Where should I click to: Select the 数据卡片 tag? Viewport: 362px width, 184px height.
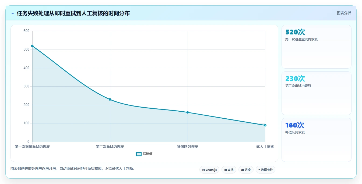pos(265,170)
